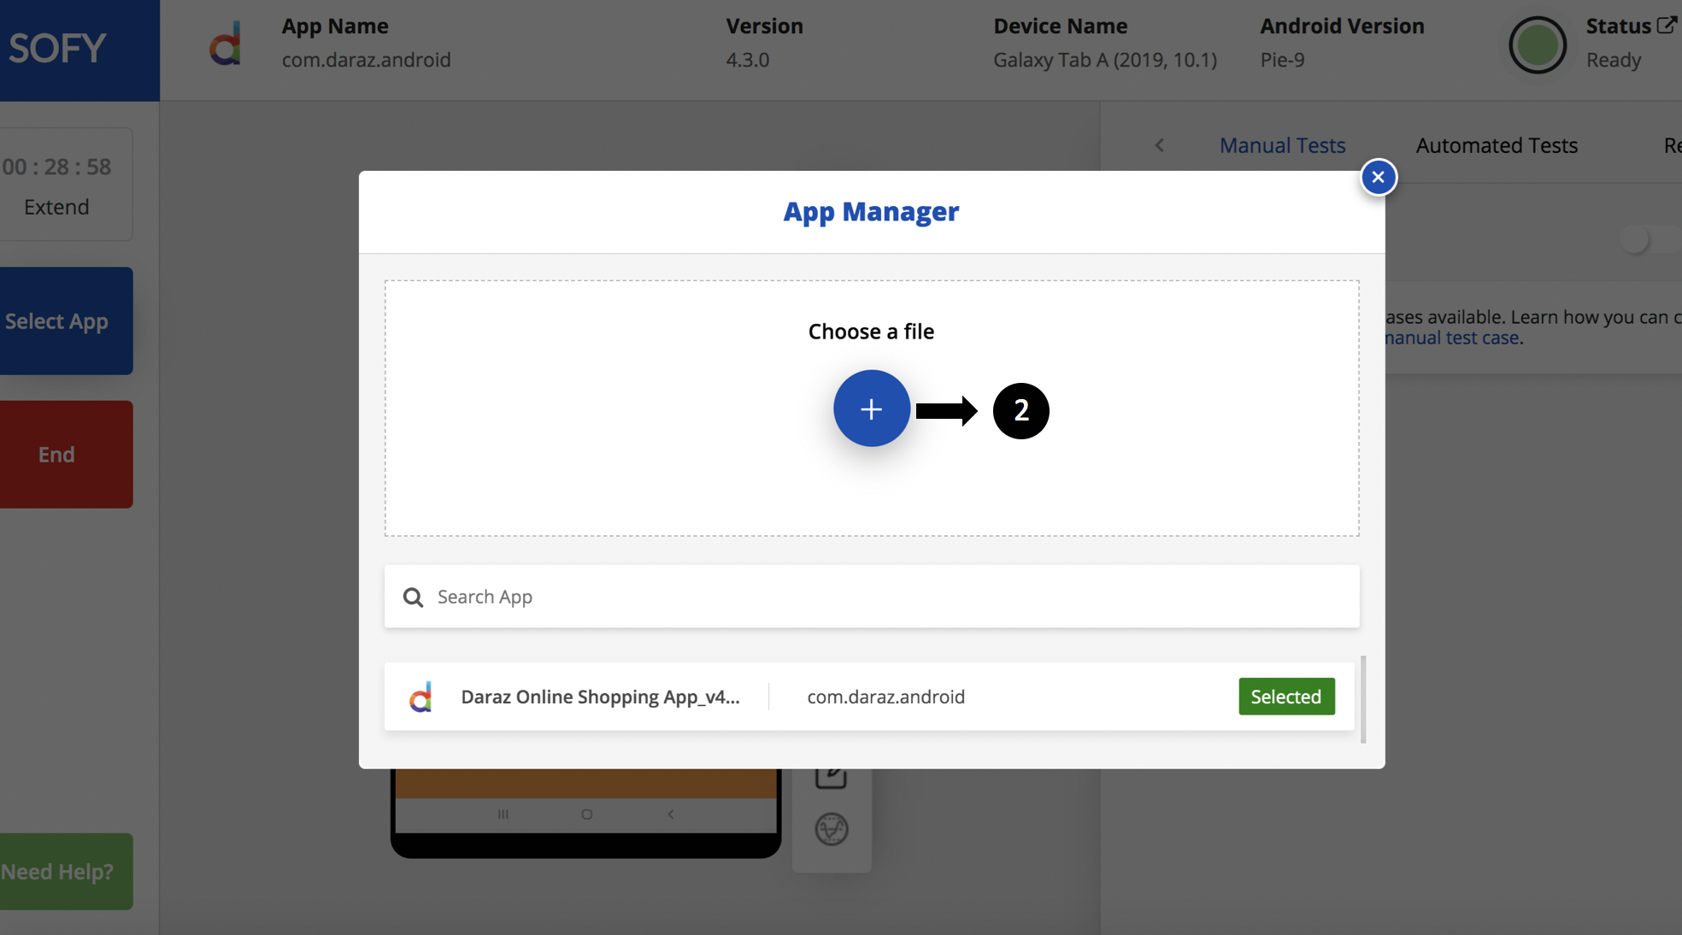The width and height of the screenshot is (1682, 935).
Task: Select the Daraz Online Shopping App row
Action: [x=869, y=697]
